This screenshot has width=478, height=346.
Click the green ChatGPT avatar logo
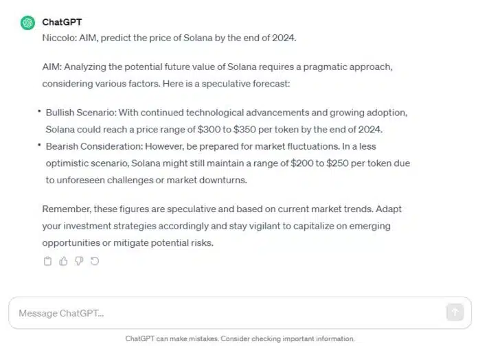coord(27,23)
